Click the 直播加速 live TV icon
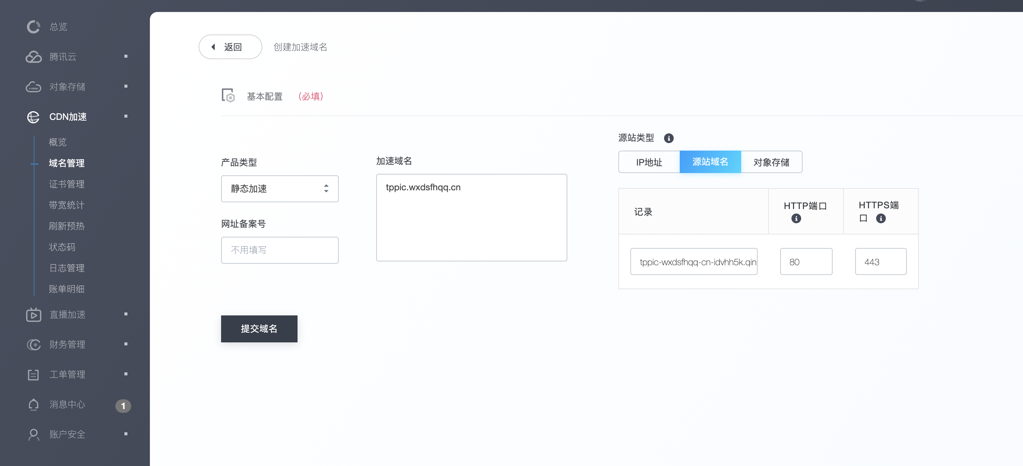 tap(33, 314)
